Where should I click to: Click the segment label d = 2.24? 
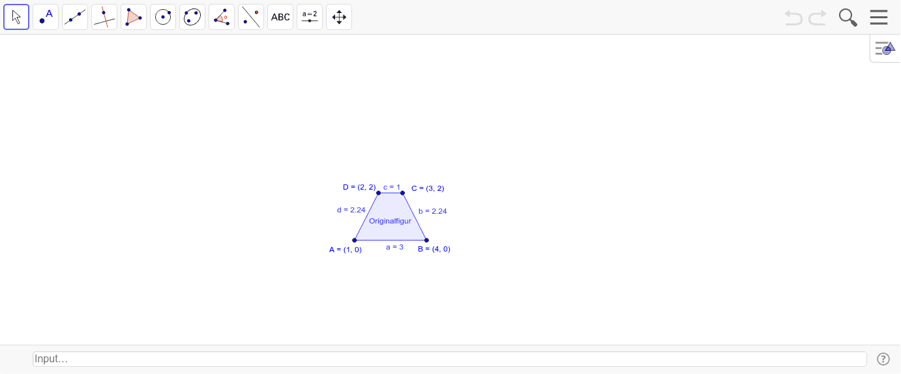point(351,210)
